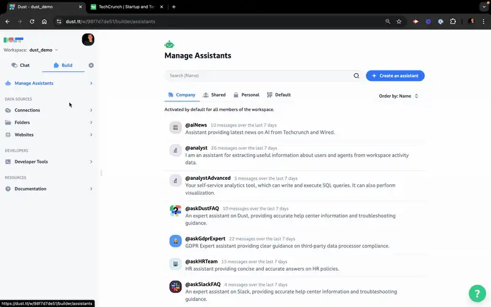Click the green help question-mark button
The image size is (491, 307).
[477, 293]
